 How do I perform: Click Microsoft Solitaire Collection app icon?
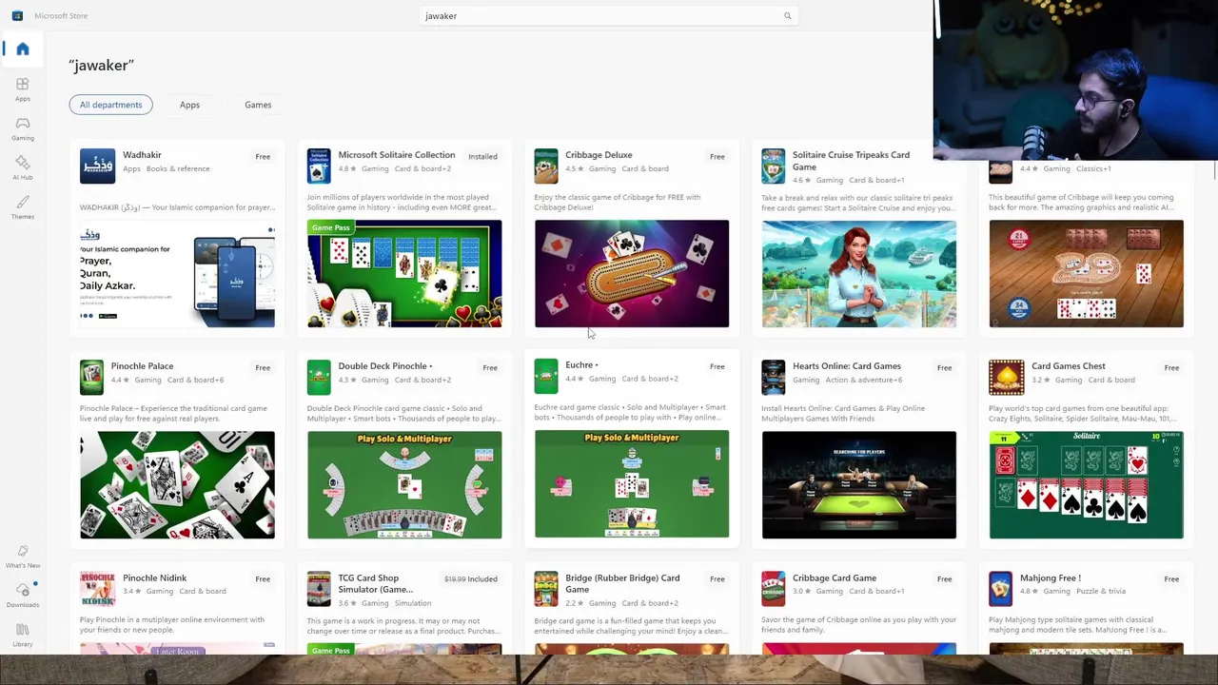click(x=319, y=166)
